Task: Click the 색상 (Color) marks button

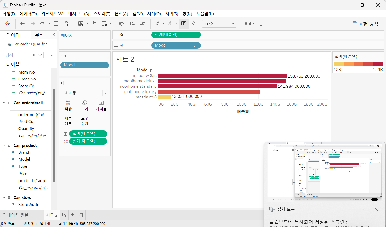Action: pyautogui.click(x=68, y=105)
